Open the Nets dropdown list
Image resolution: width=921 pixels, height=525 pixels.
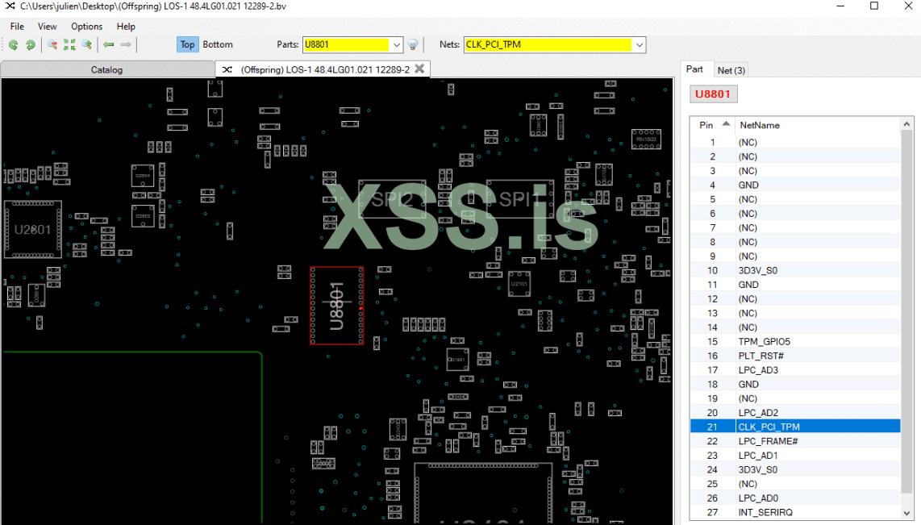pos(640,44)
